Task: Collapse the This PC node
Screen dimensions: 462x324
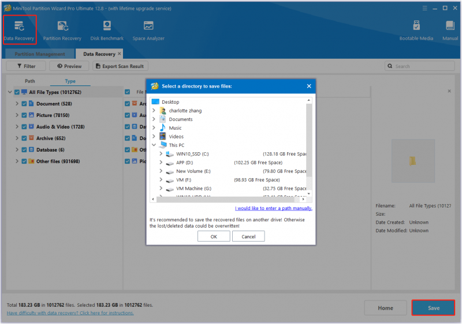Action: click(x=154, y=145)
